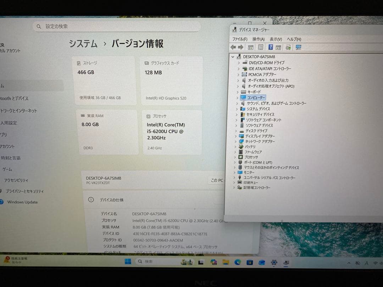Click the monitor scan icon in Device Manager toolbar
Screen dimensions: 383x287
click(298, 47)
